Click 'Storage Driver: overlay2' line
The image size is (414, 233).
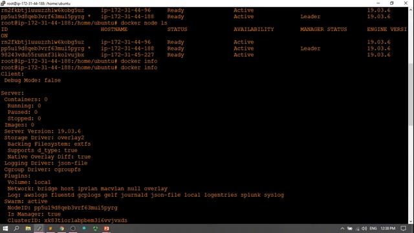[x=44, y=138]
